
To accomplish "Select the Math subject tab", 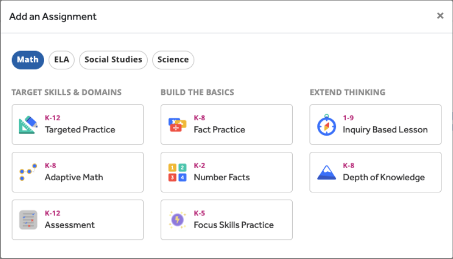I will [27, 60].
